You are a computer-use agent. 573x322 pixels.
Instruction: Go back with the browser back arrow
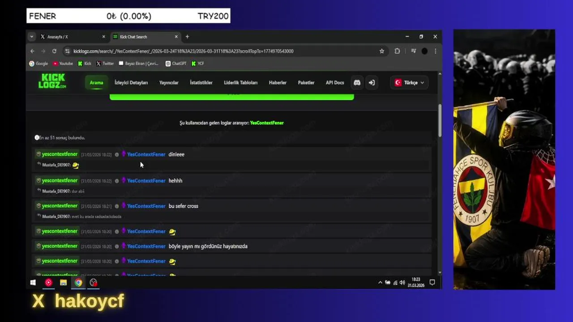(32, 51)
